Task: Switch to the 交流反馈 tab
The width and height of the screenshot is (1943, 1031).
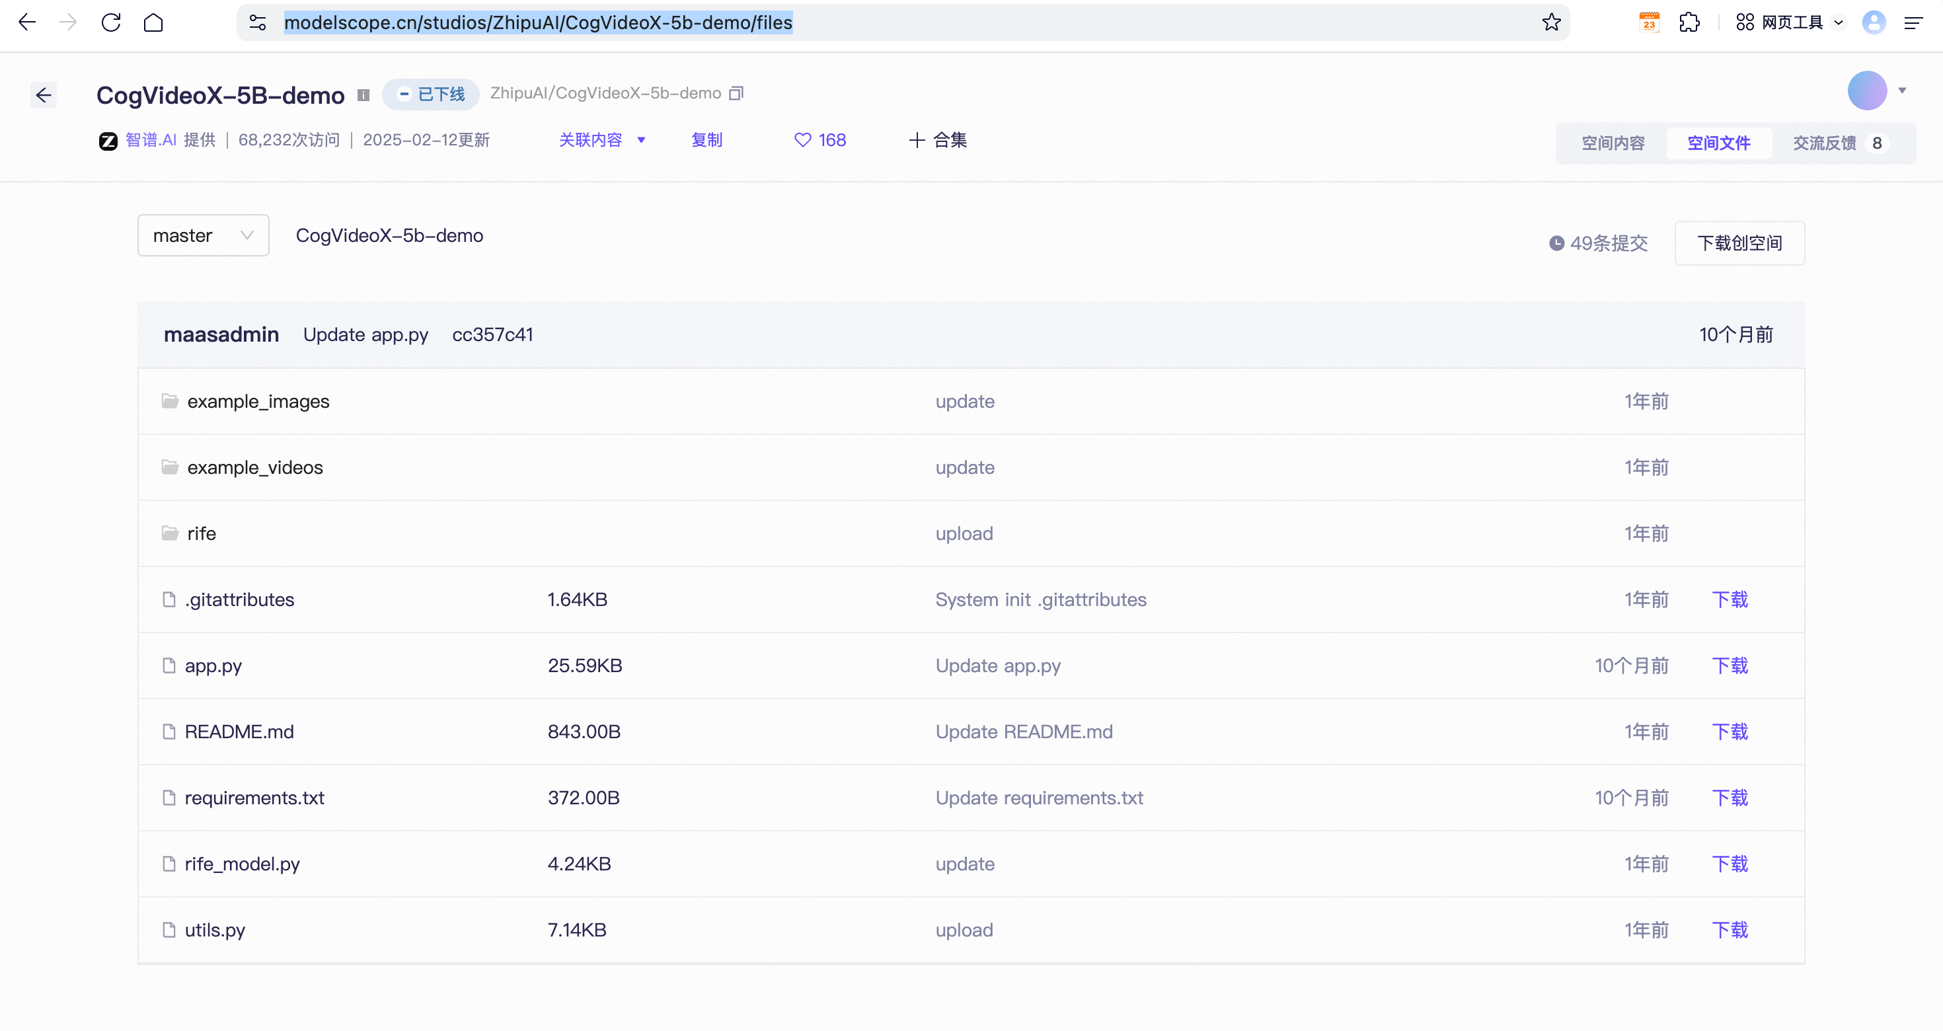Action: point(1824,143)
